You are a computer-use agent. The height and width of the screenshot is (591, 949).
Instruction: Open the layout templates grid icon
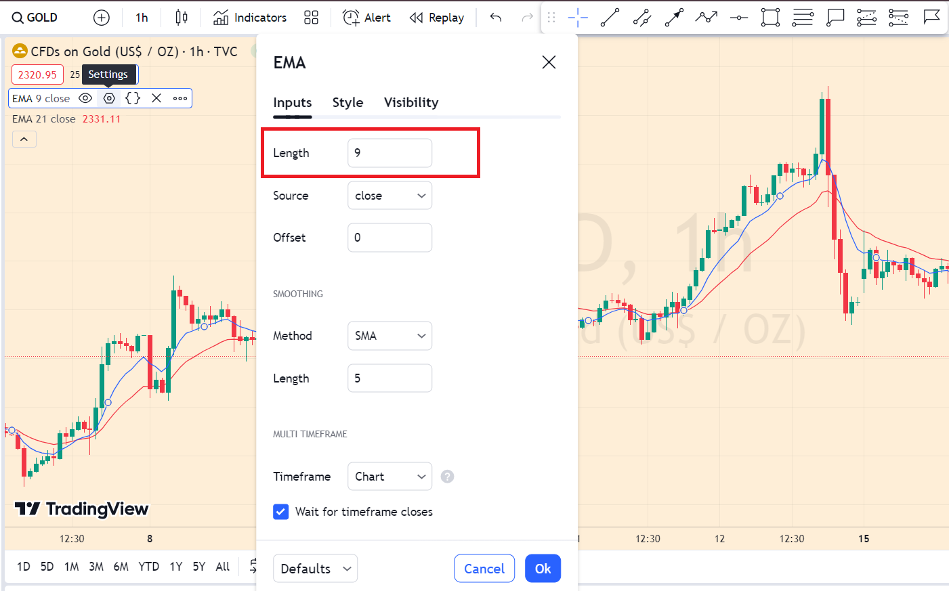click(x=311, y=18)
